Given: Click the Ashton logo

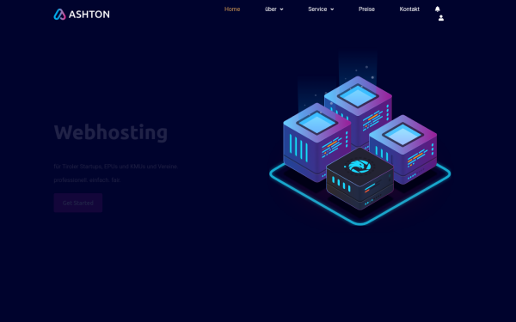Looking at the screenshot, I should [82, 14].
